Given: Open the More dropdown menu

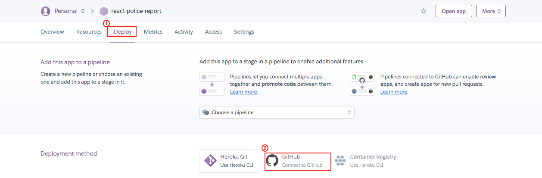Looking at the screenshot, I should point(491,11).
